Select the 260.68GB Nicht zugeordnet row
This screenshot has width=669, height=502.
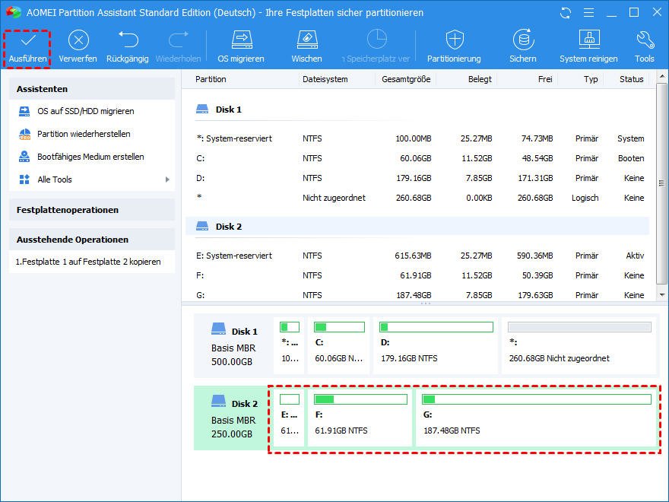[417, 198]
